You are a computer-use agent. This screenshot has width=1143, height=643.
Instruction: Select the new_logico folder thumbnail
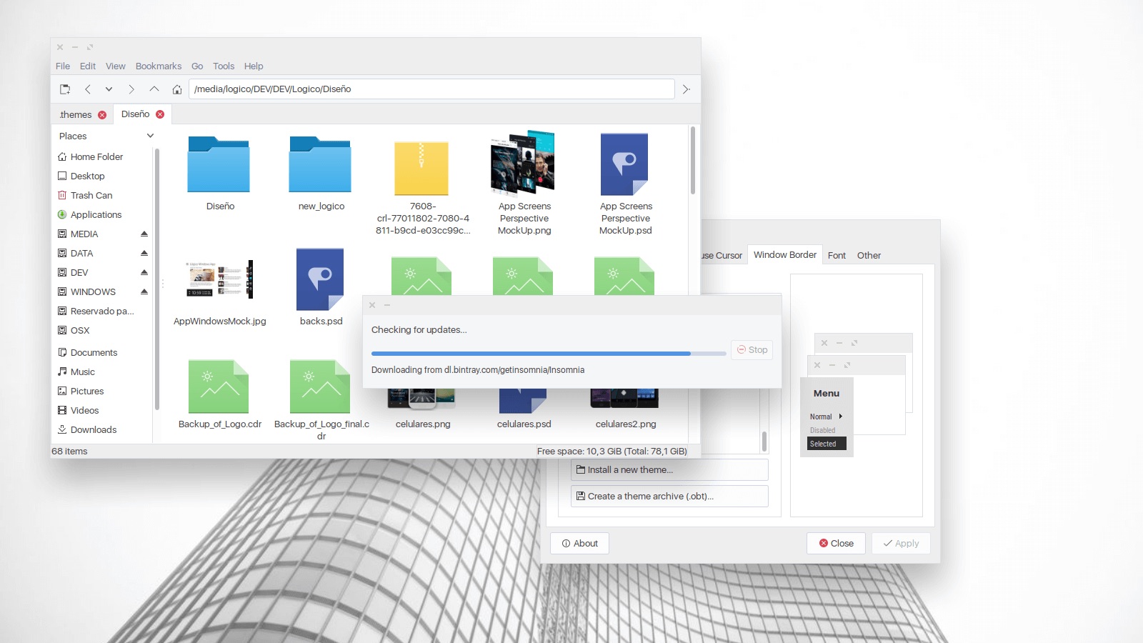tap(320, 166)
